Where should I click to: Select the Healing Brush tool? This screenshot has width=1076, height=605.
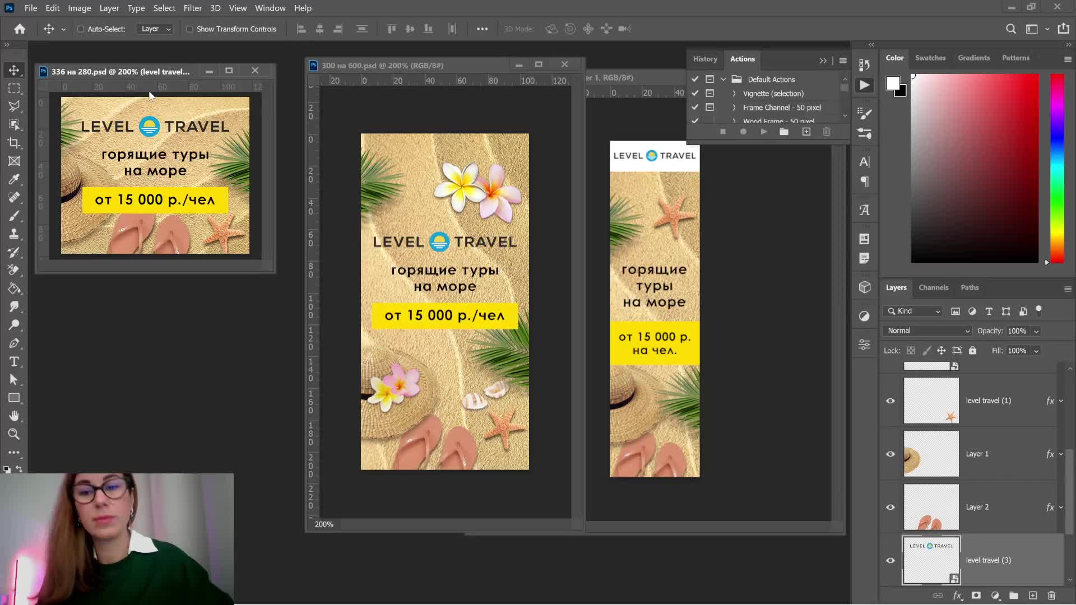click(x=14, y=197)
